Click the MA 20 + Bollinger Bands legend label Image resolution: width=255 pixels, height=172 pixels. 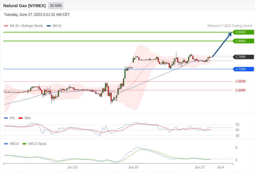pyautogui.click(x=26, y=26)
